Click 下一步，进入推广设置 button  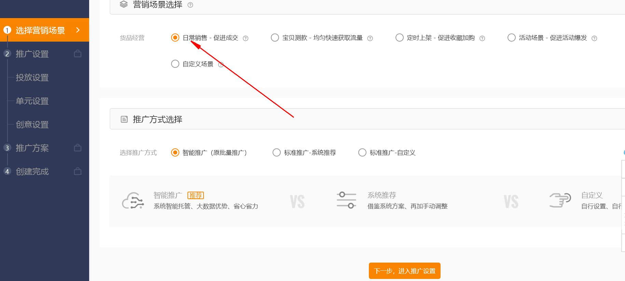pyautogui.click(x=404, y=271)
